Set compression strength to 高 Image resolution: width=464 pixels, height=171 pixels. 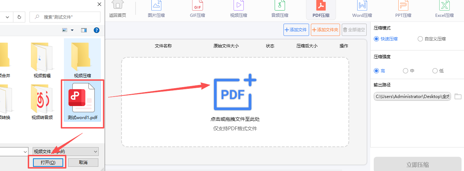tap(380, 71)
